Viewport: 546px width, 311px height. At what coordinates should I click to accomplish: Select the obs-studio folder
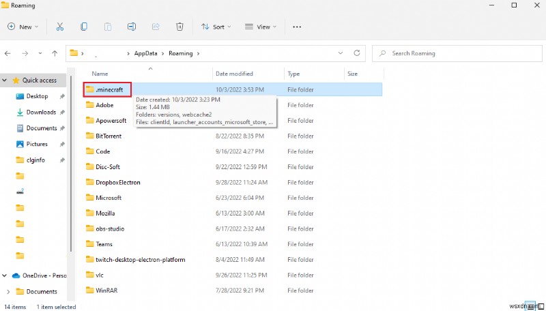coord(109,228)
